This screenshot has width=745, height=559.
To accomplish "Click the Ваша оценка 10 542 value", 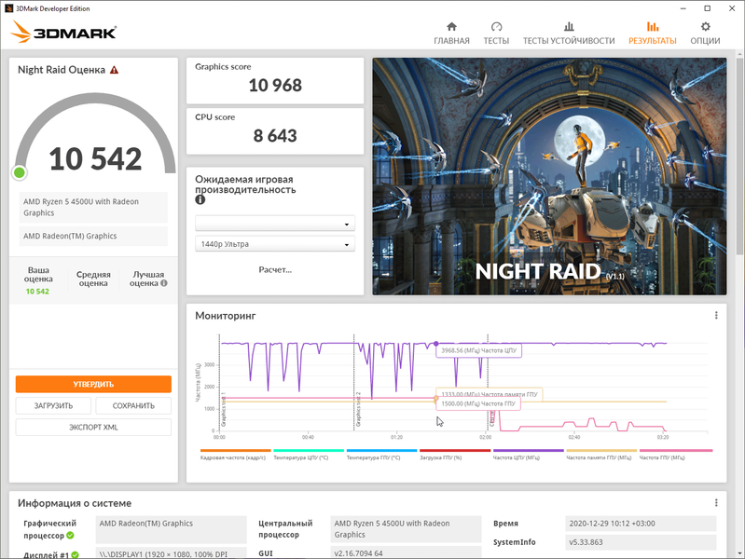I will [x=37, y=291].
